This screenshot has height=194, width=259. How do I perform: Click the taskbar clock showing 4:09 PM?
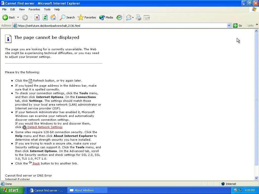click(250, 190)
